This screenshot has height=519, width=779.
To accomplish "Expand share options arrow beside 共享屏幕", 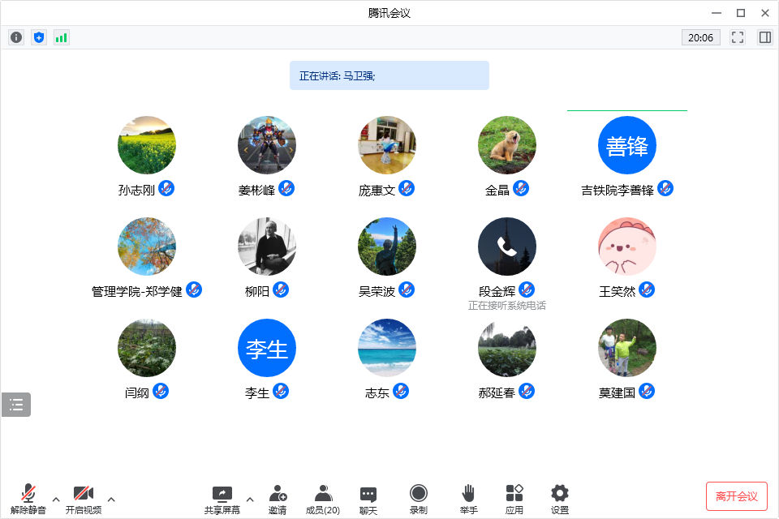I will [250, 499].
